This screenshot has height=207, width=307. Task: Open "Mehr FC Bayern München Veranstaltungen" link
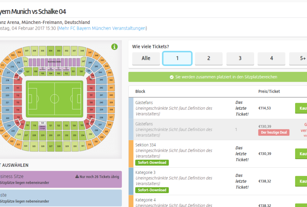tap(102, 28)
